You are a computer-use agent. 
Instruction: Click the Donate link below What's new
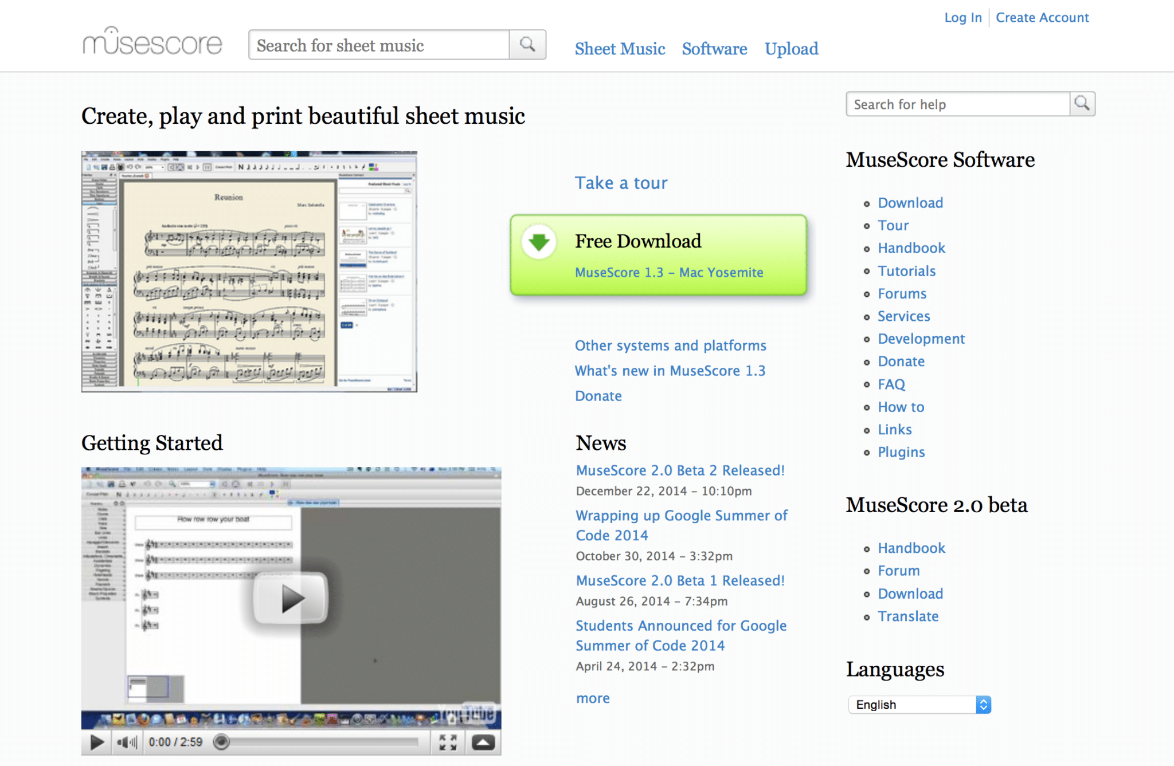click(598, 396)
